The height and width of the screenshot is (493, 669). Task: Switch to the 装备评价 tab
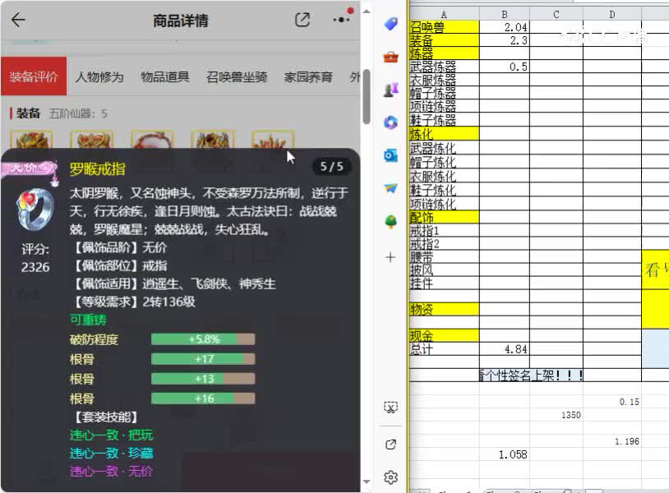(34, 76)
